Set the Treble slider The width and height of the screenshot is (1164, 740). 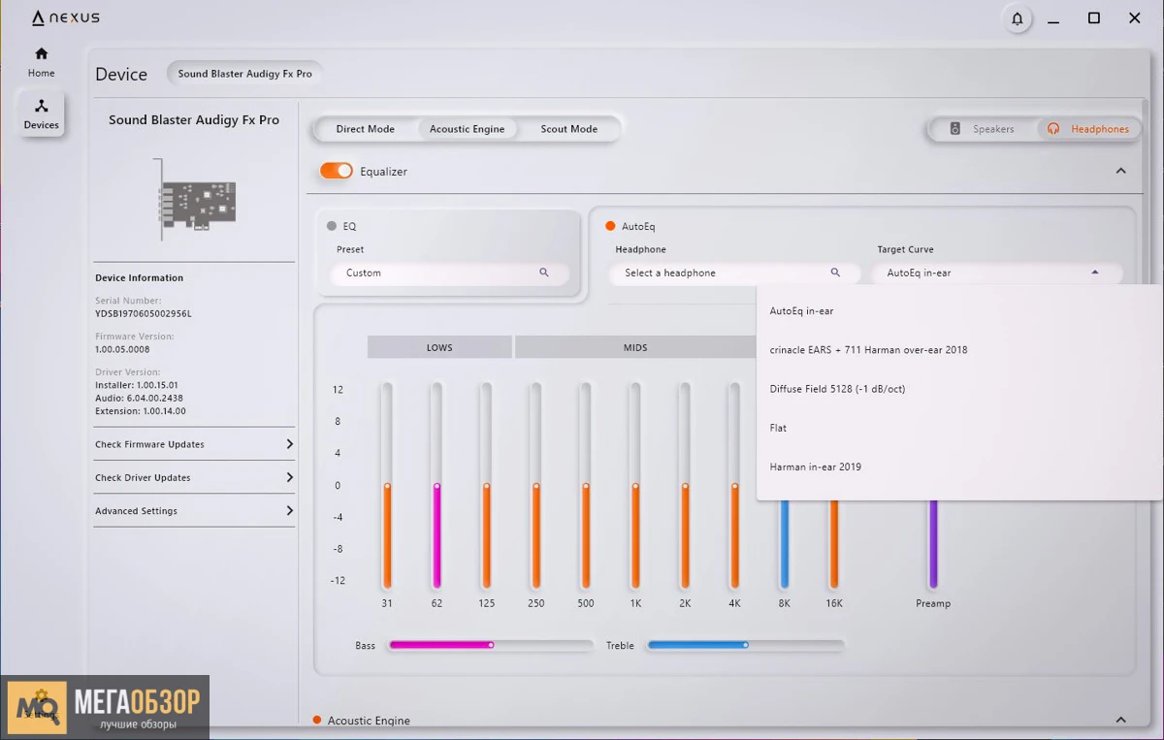[x=745, y=645]
